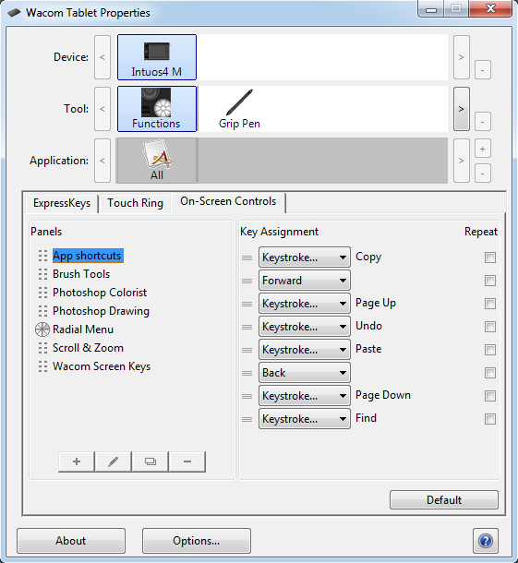Open the Back key assignment dropdown

[x=305, y=373]
